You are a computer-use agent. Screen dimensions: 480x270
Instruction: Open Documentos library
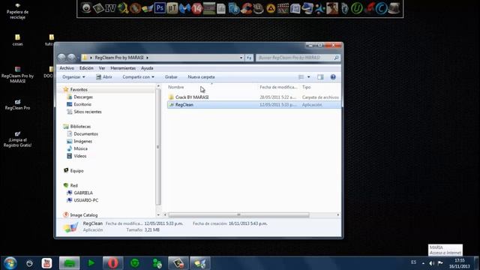pyautogui.click(x=85, y=133)
